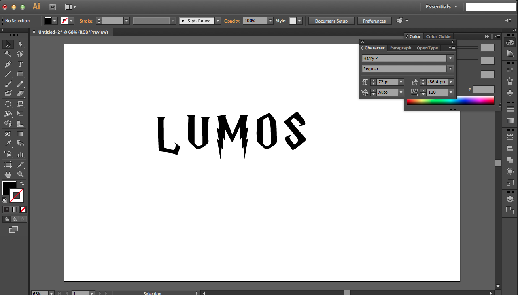
Task: Switch to Paragraph tab
Action: pos(401,48)
